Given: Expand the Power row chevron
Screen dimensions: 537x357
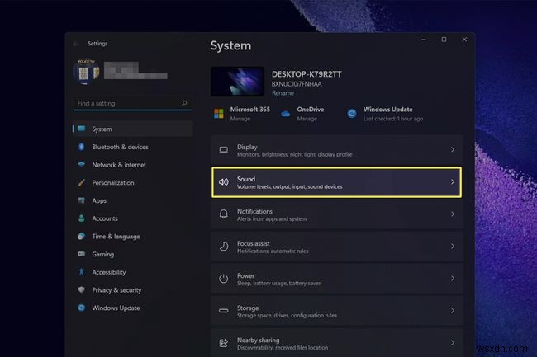Looking at the screenshot, I should [x=453, y=279].
